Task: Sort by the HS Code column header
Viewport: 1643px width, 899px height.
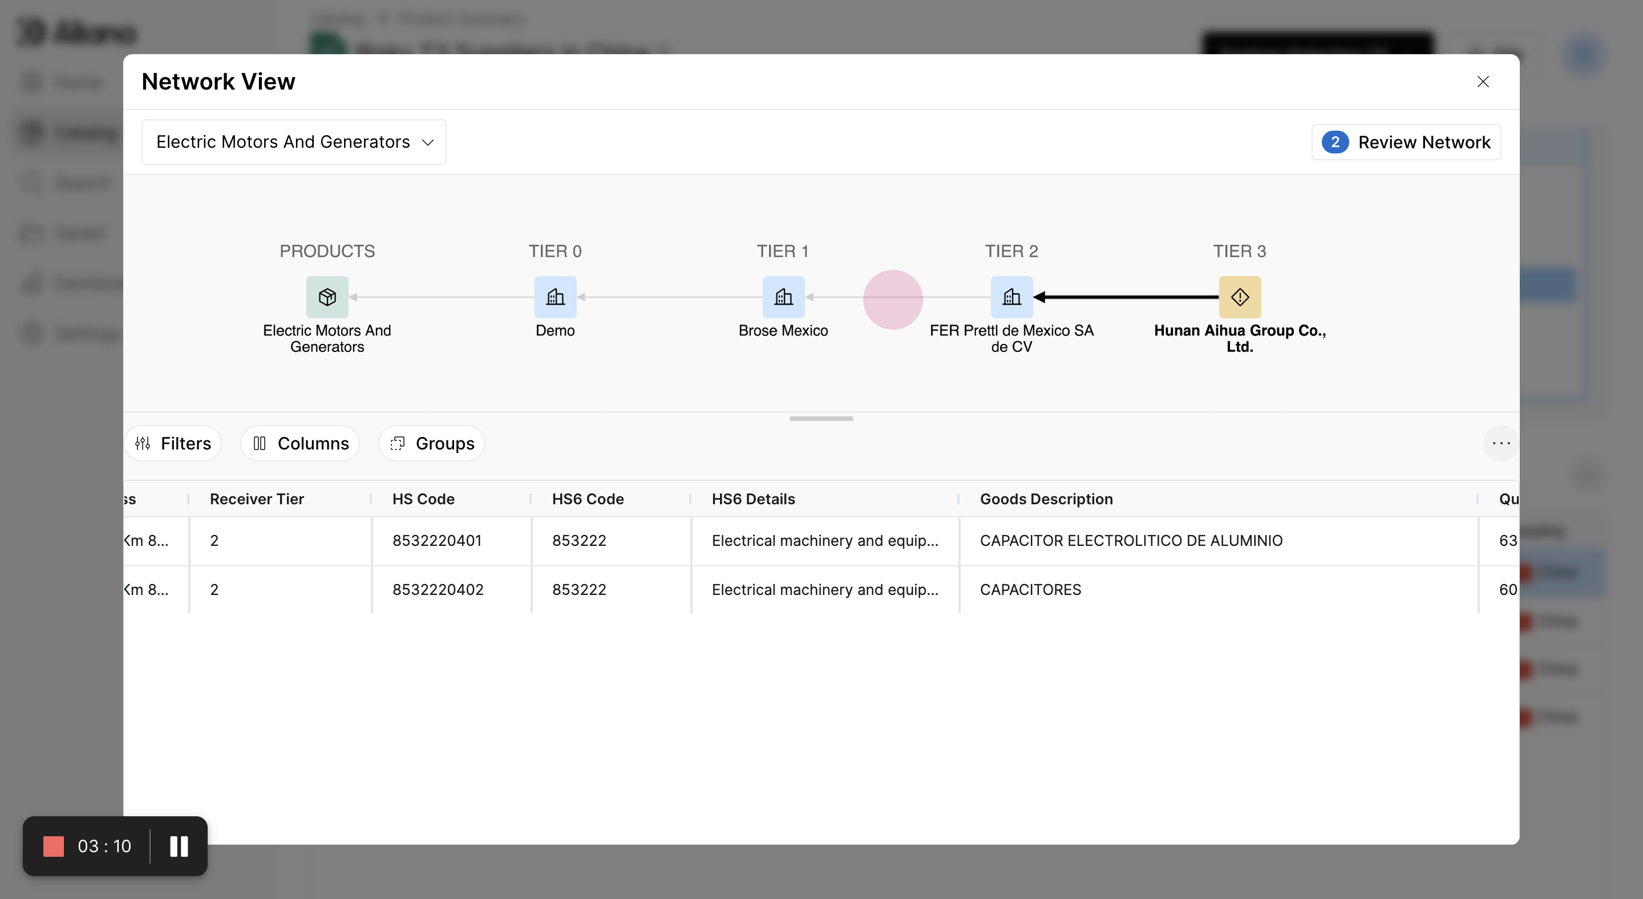Action: click(423, 499)
